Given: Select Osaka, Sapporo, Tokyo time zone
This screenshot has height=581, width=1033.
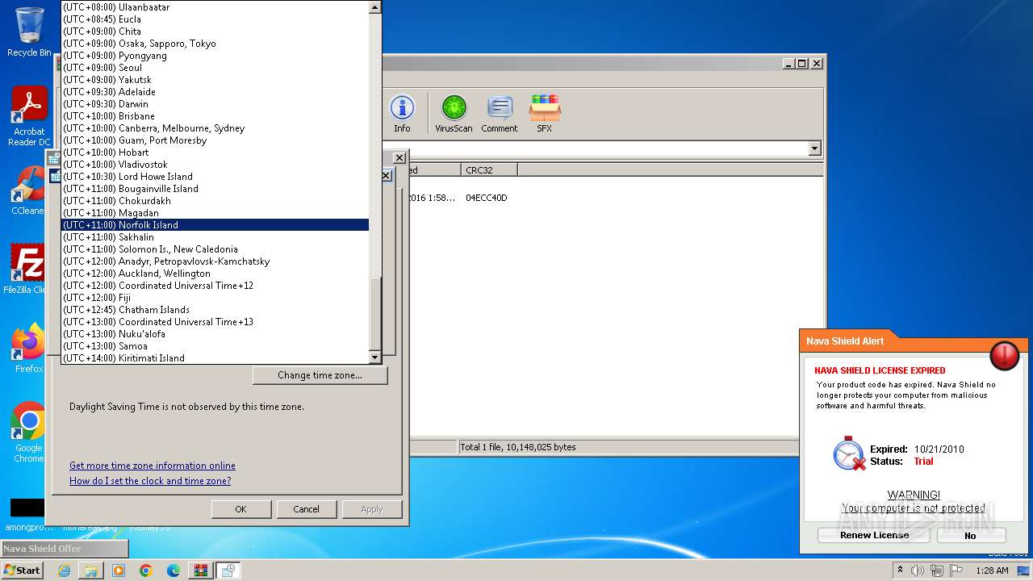Looking at the screenshot, I should (x=215, y=44).
